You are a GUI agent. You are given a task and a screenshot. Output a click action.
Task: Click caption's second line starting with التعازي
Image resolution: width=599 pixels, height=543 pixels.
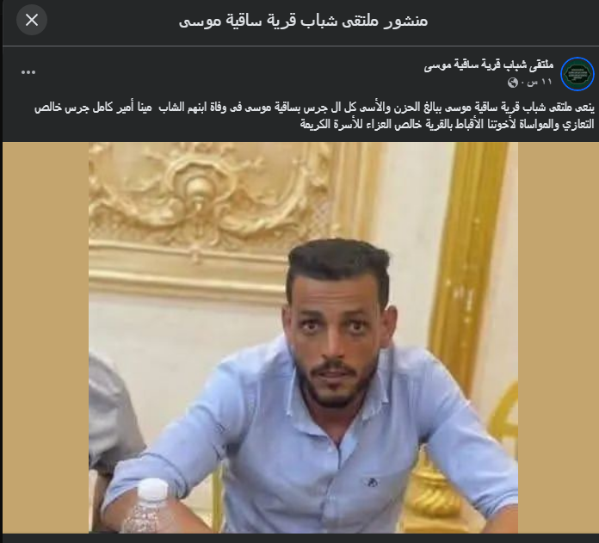pyautogui.click(x=447, y=124)
